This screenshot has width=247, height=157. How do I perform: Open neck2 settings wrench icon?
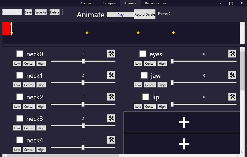(x=111, y=97)
